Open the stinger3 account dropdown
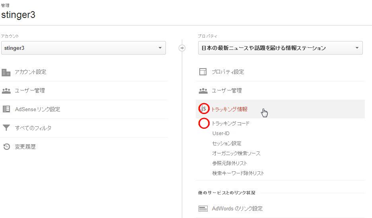Viewport: 372px width, 218px height. point(84,48)
